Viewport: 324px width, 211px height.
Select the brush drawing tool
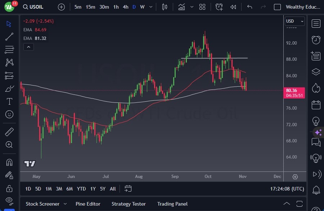9,88
